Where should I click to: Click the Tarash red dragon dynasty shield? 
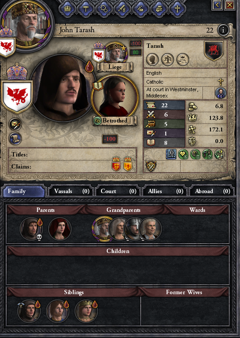[x=214, y=51]
